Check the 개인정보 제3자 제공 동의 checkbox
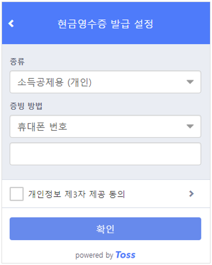Screen dimensions: 212x265 17,194
